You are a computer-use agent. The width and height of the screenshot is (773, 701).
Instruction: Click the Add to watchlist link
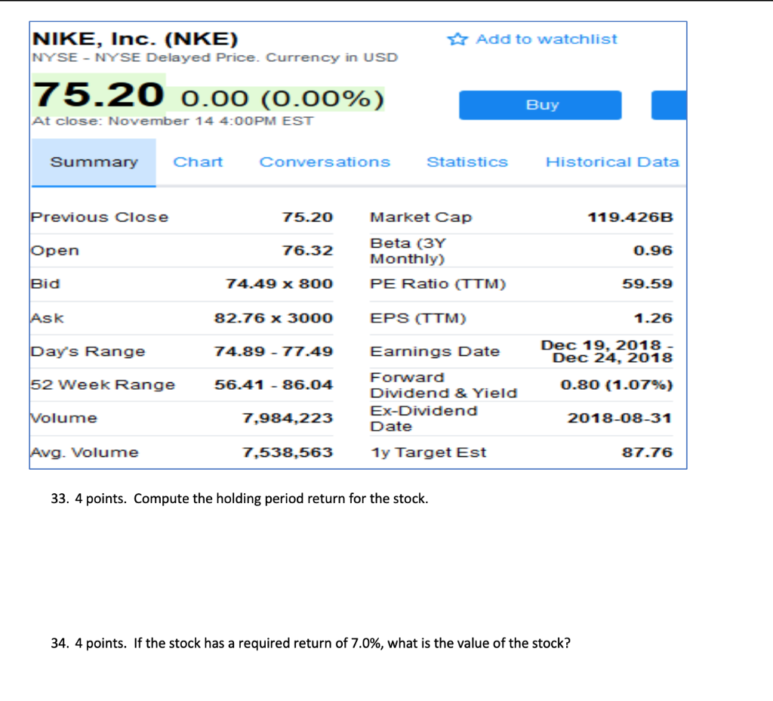coord(547,39)
